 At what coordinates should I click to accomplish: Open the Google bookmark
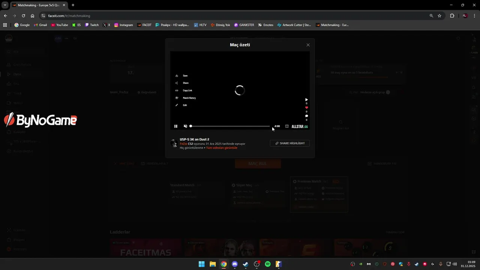click(x=22, y=25)
